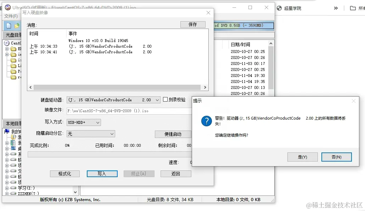Click the 返回 button
This screenshot has height=211, width=365.
(176, 174)
